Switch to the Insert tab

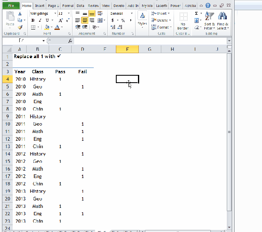tap(40, 6)
